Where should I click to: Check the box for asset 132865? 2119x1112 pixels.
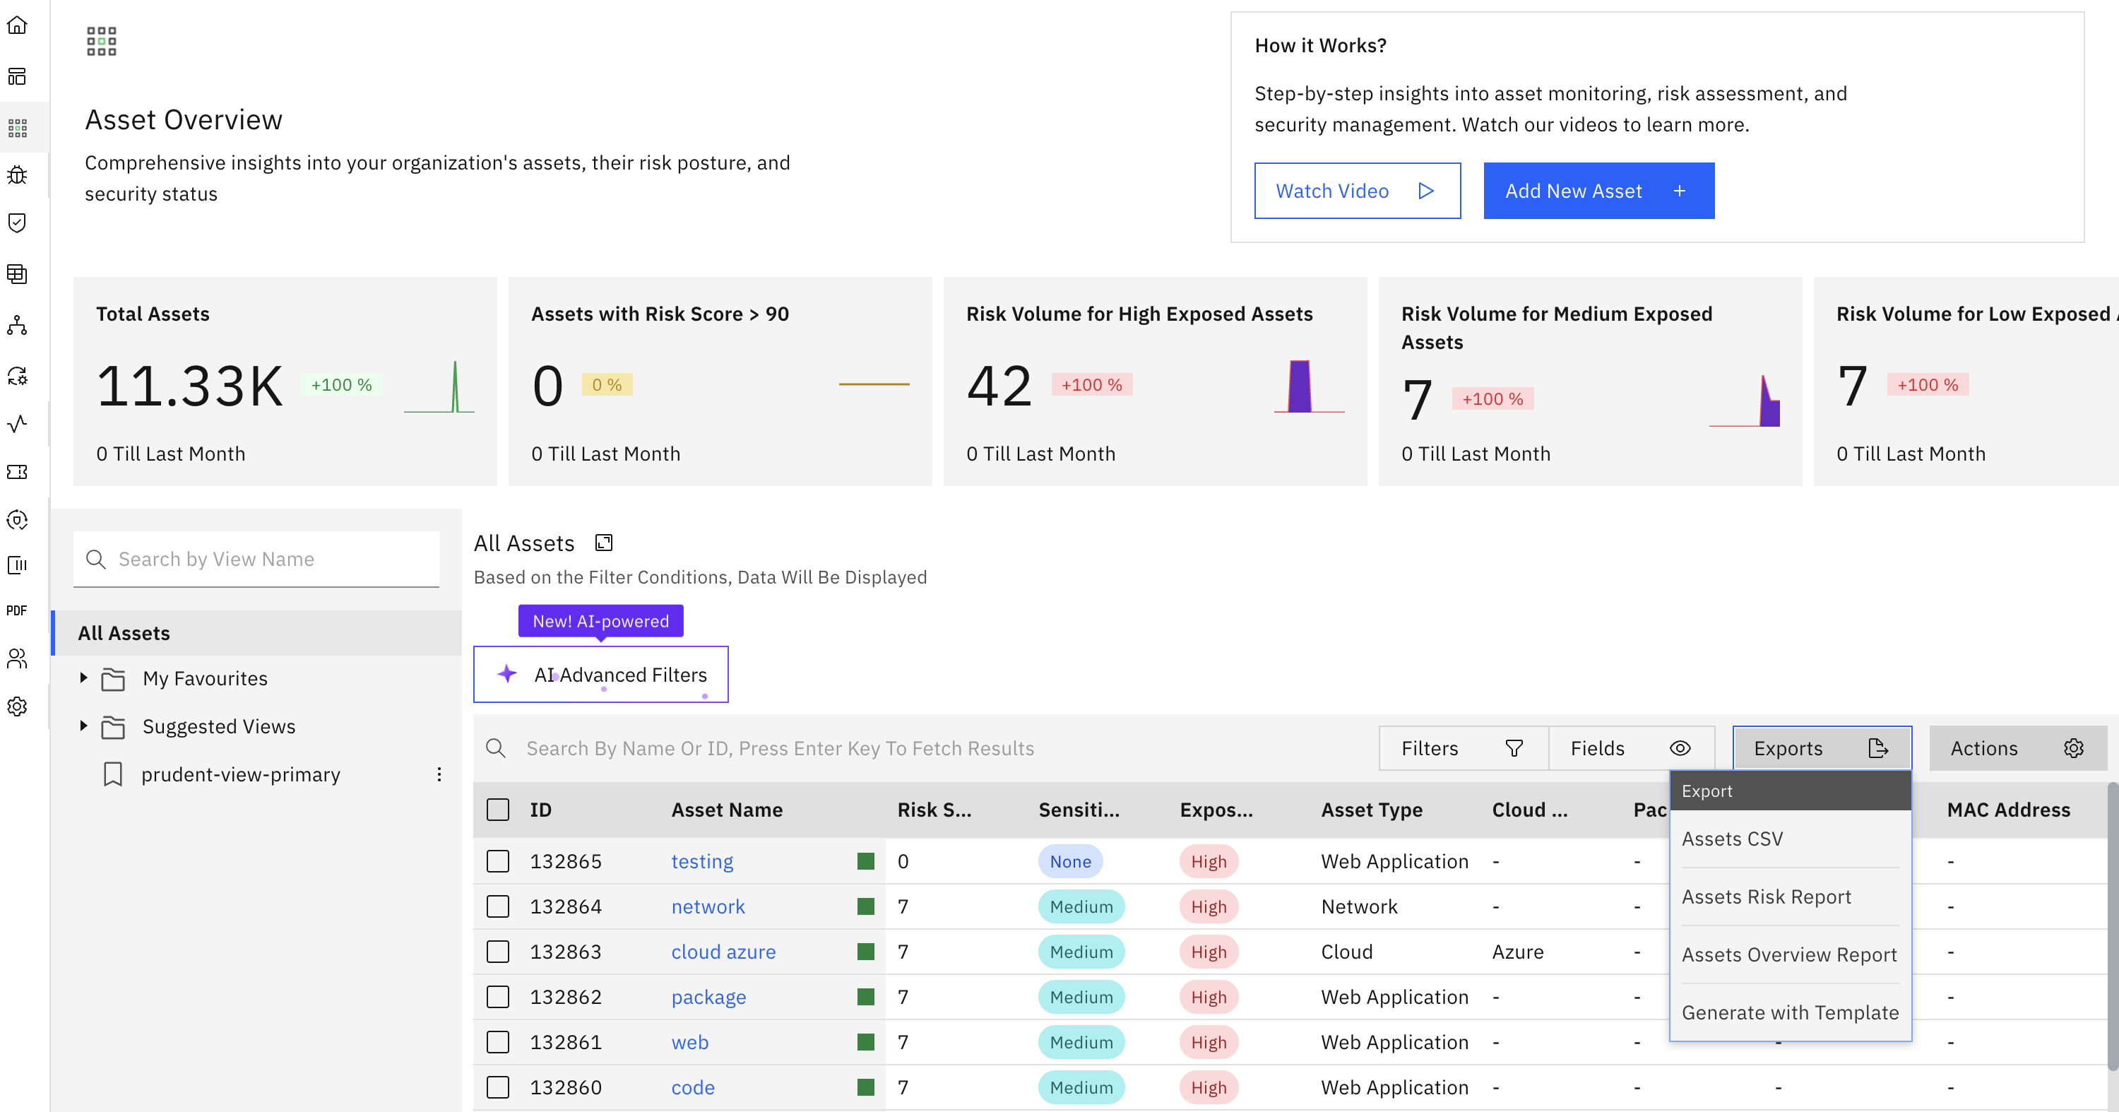[x=498, y=861]
